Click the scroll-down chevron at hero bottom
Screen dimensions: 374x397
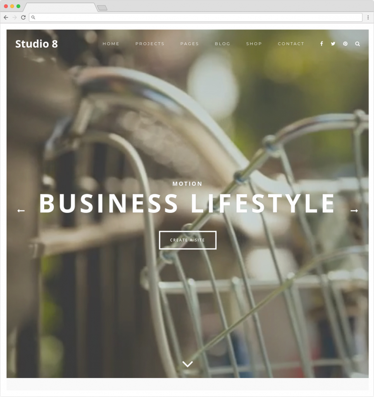click(188, 364)
